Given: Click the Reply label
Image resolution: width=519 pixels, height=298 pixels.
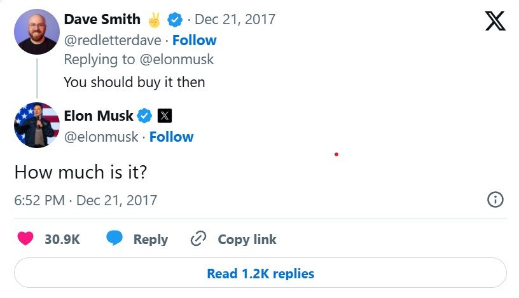Looking at the screenshot, I should pyautogui.click(x=151, y=240).
